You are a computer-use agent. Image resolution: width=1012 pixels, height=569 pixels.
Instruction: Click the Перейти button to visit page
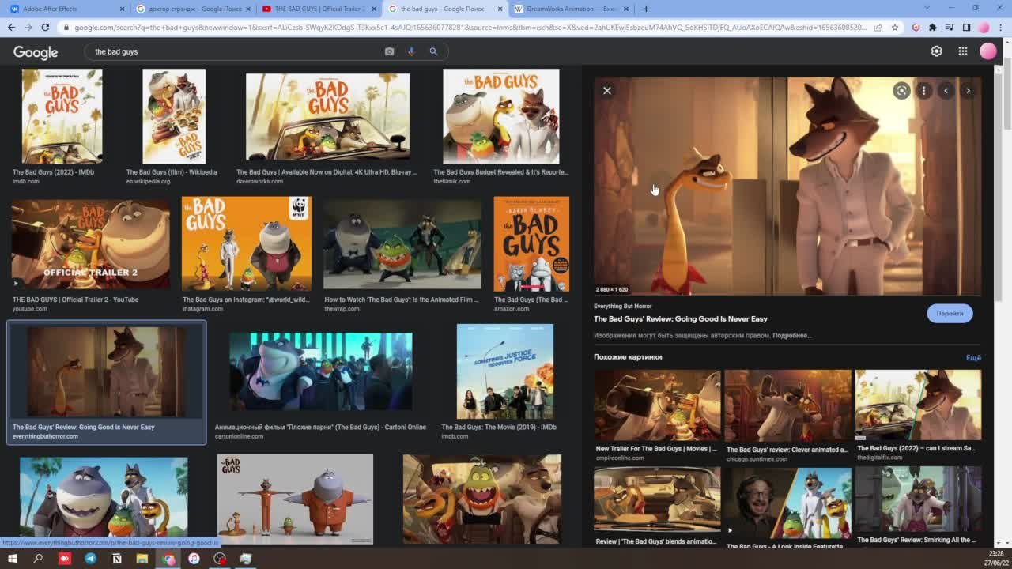pos(950,314)
